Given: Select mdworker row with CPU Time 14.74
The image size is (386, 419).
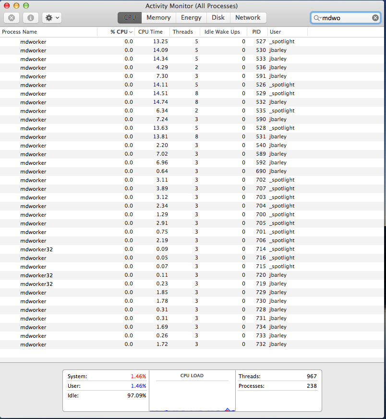Looking at the screenshot, I should (x=192, y=102).
